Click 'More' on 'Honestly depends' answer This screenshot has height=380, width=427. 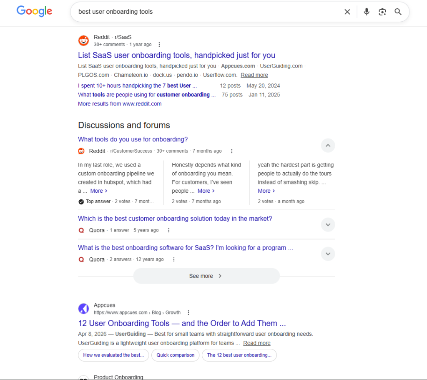click(x=206, y=191)
